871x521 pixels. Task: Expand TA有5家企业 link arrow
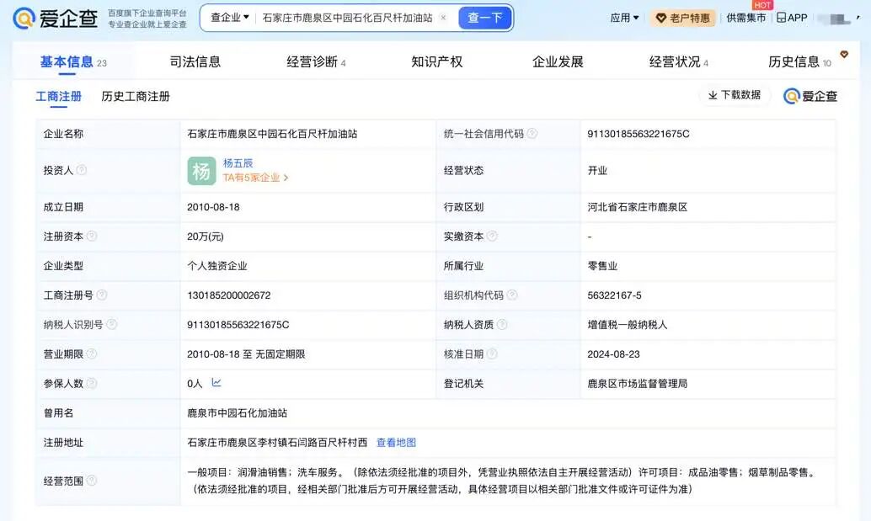pyautogui.click(x=286, y=178)
